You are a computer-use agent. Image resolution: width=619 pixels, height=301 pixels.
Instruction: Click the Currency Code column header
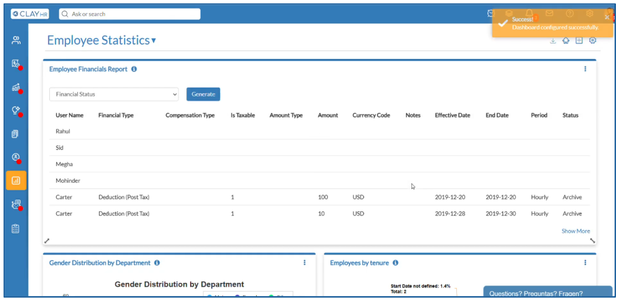tap(371, 116)
